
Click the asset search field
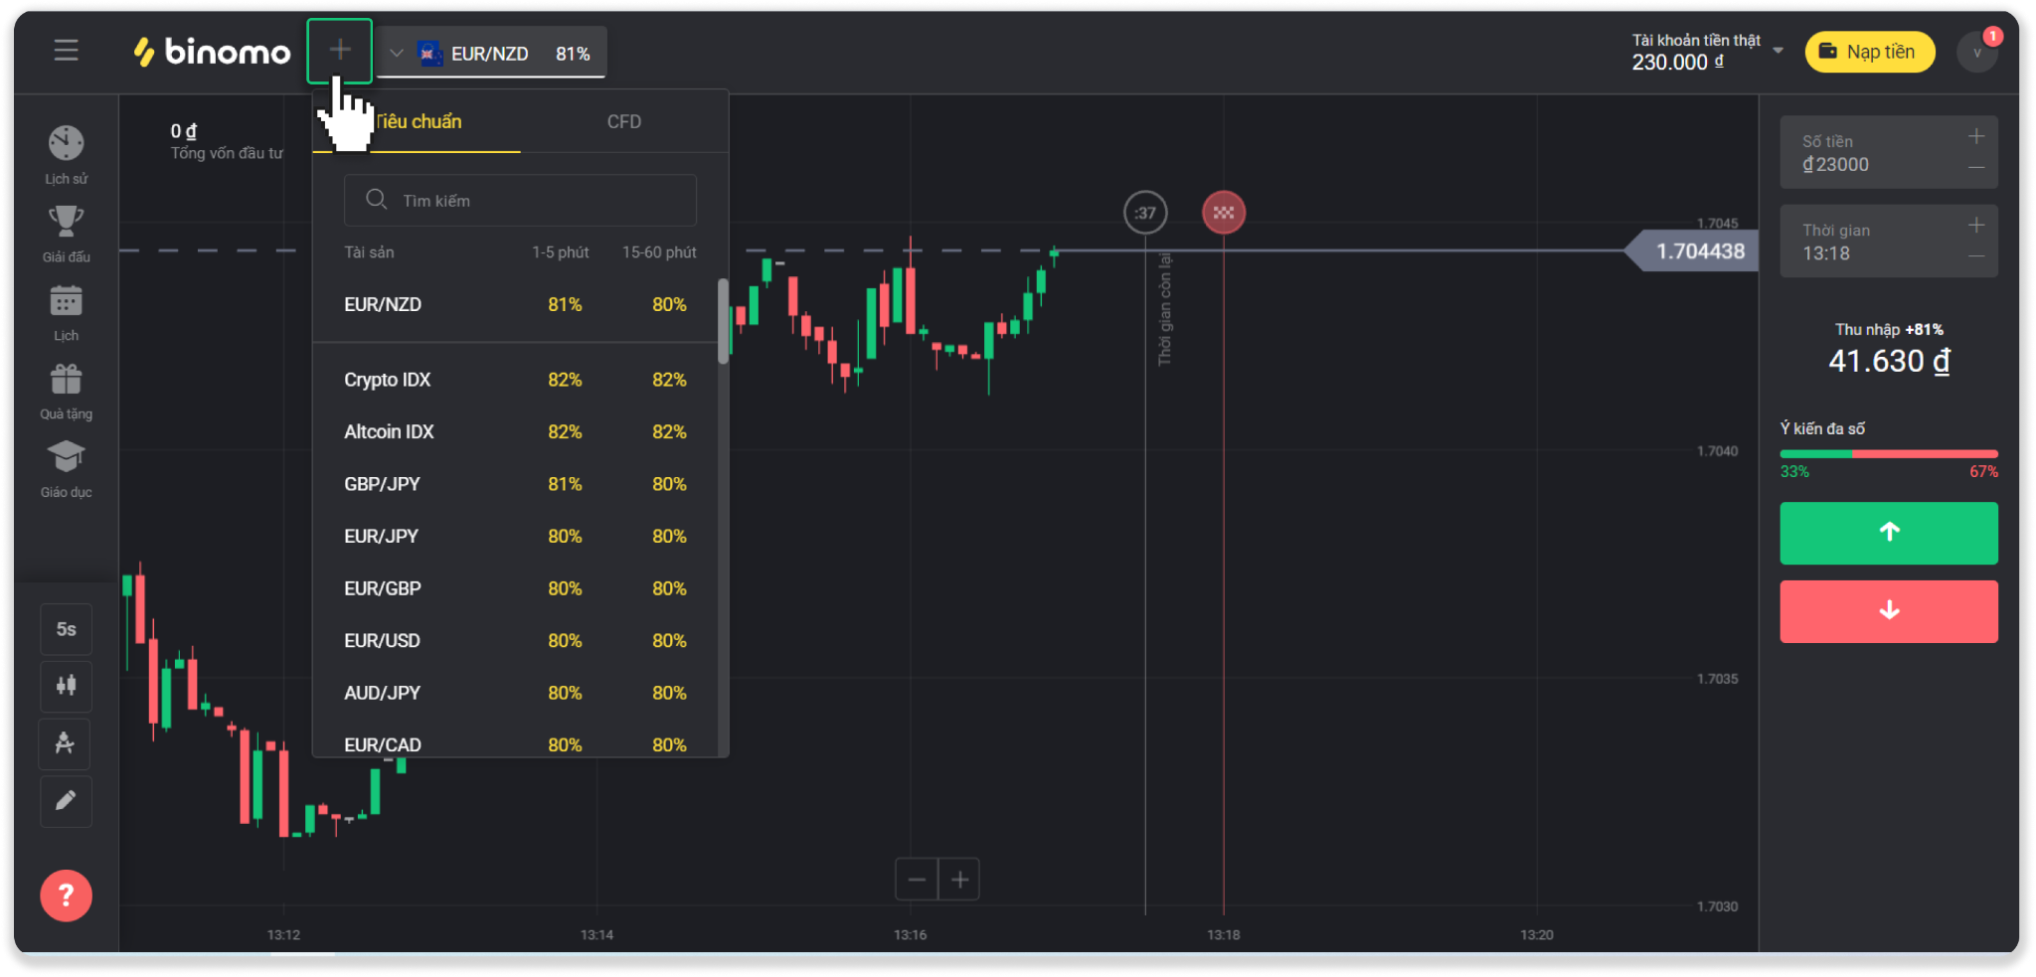click(520, 201)
